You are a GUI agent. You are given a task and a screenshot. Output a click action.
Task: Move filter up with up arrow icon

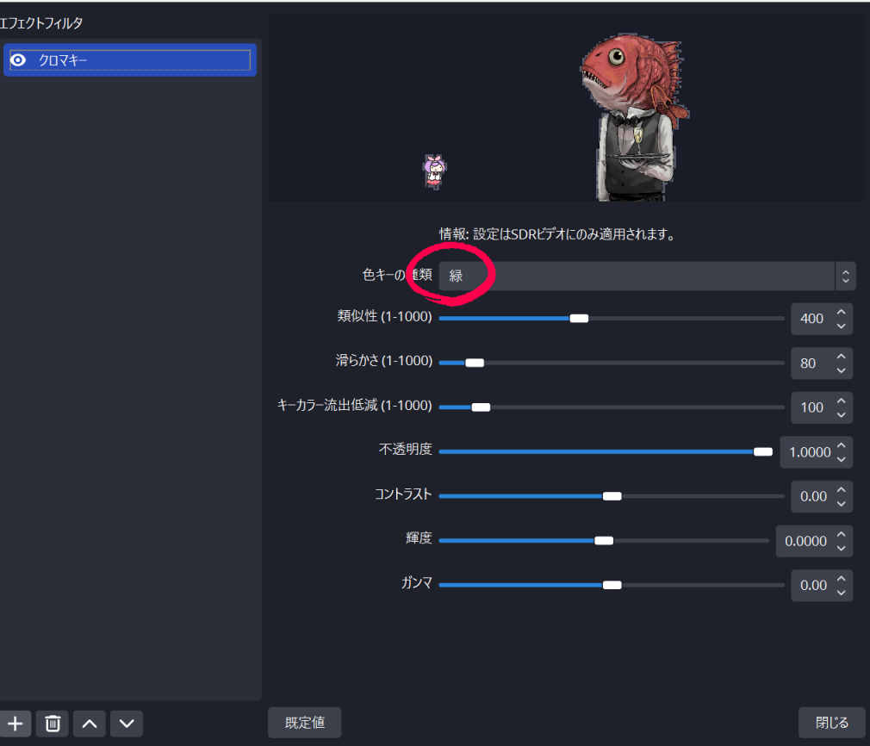coord(90,724)
